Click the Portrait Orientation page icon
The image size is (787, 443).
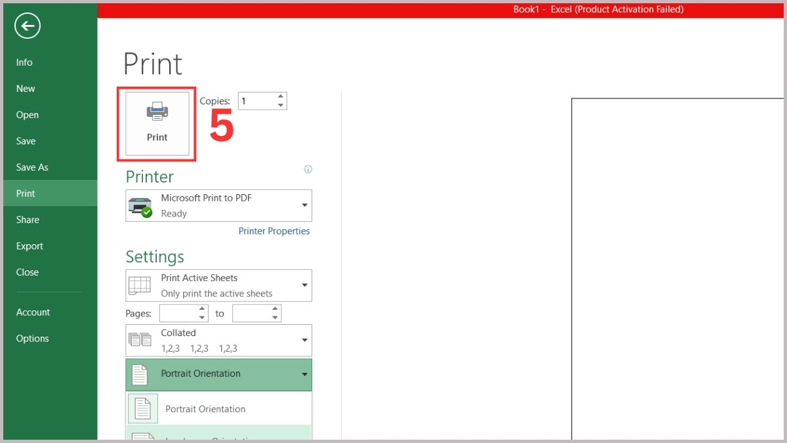(x=140, y=374)
